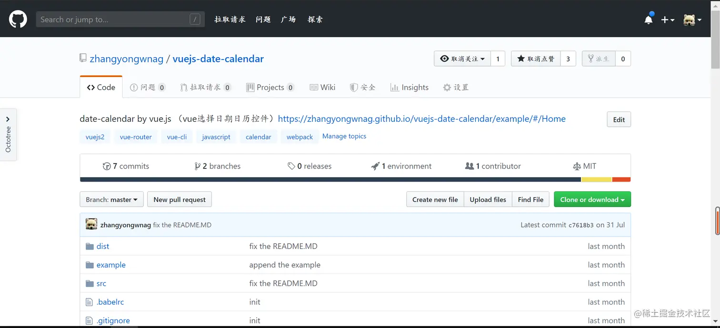Click the watchers count 1
The height and width of the screenshot is (328, 720).
click(498, 59)
